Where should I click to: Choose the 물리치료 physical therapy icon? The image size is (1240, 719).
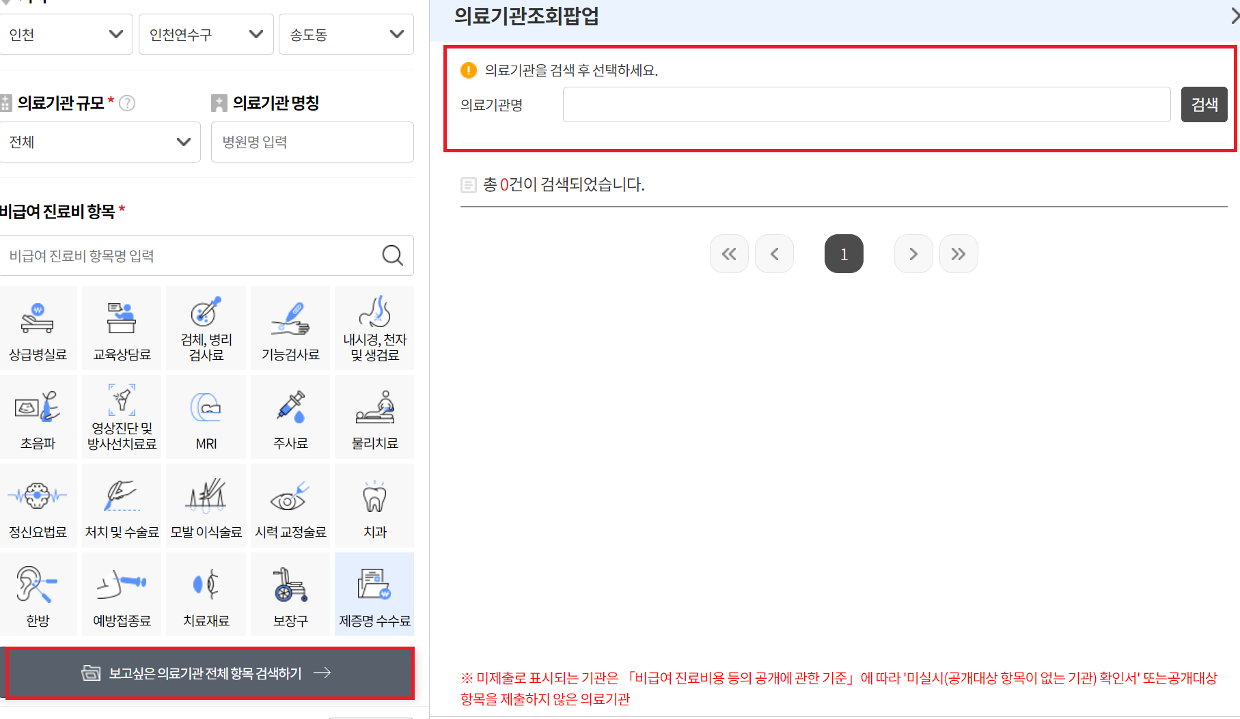[x=374, y=417]
